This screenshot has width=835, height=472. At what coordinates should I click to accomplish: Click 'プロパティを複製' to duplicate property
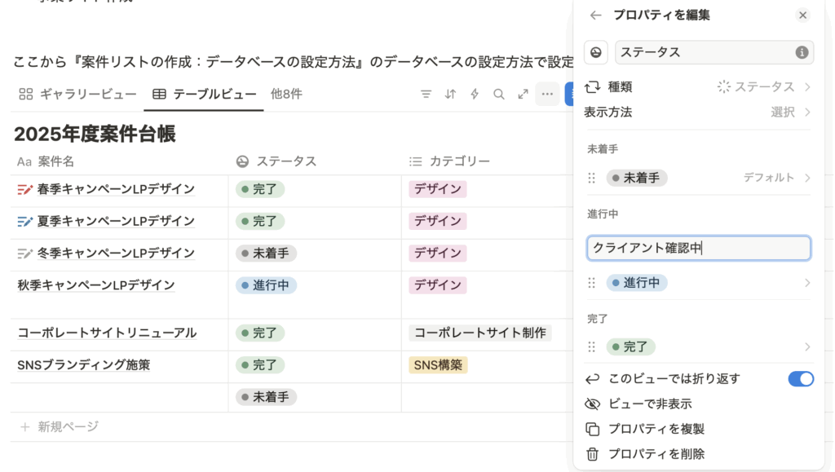point(656,429)
